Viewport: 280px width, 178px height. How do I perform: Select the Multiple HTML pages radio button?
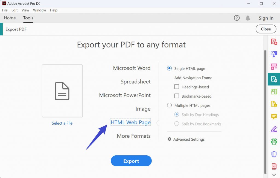169,105
